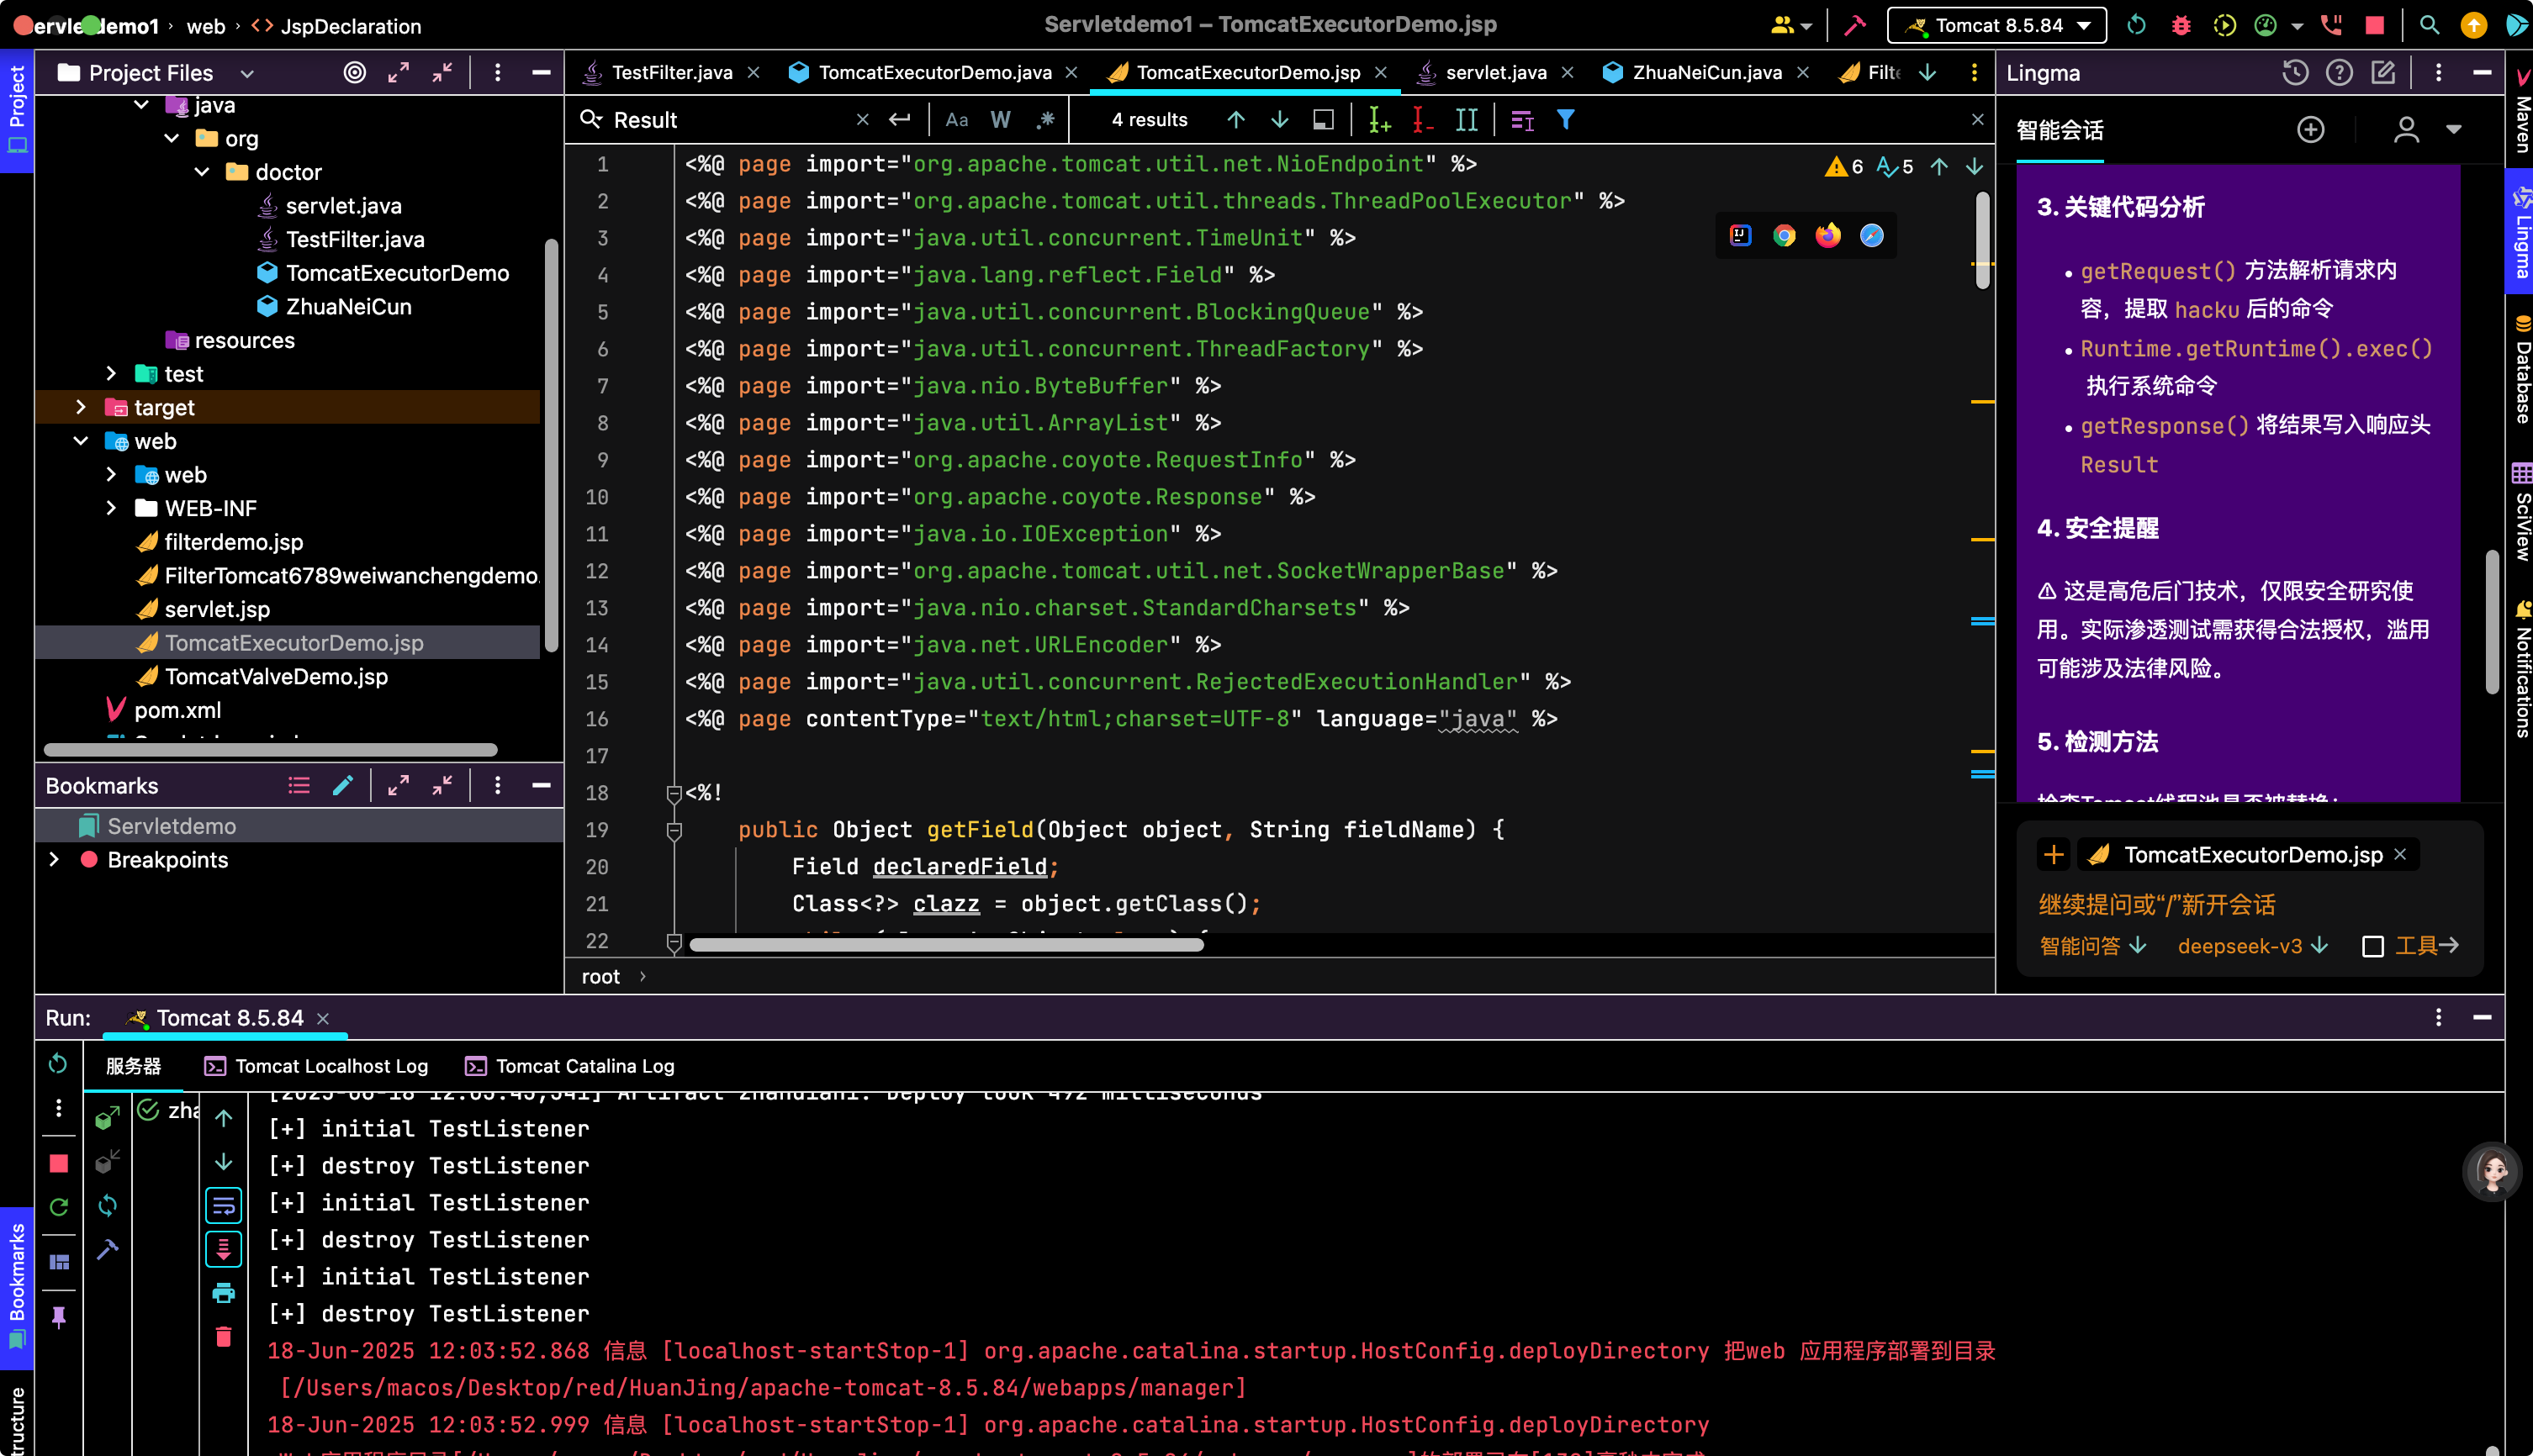Image resolution: width=2533 pixels, height=1456 pixels.
Task: Open the deepseek-v3 model selector
Action: pos(2252,946)
